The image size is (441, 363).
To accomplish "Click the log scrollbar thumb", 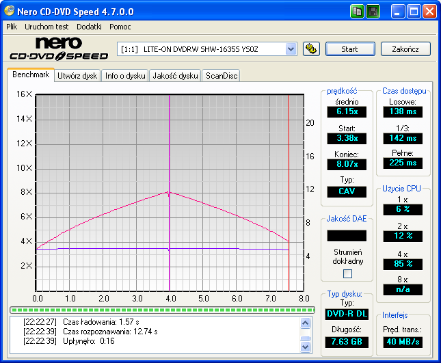I will (x=305, y=338).
